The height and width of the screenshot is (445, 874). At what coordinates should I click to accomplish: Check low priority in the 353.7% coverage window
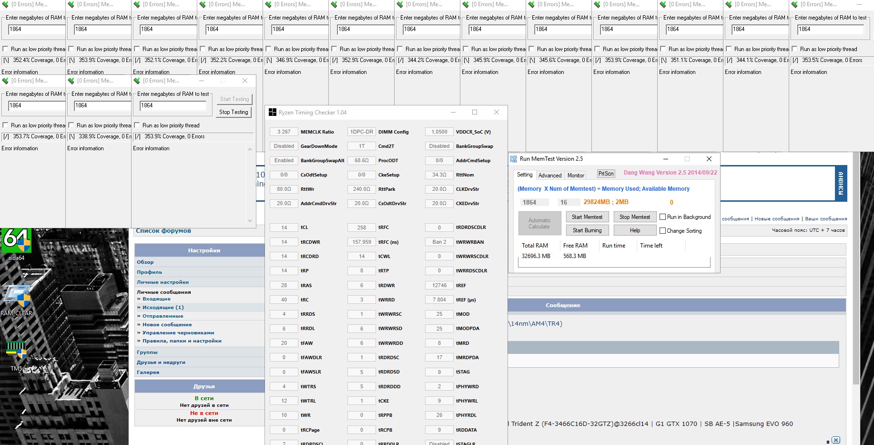click(6, 125)
